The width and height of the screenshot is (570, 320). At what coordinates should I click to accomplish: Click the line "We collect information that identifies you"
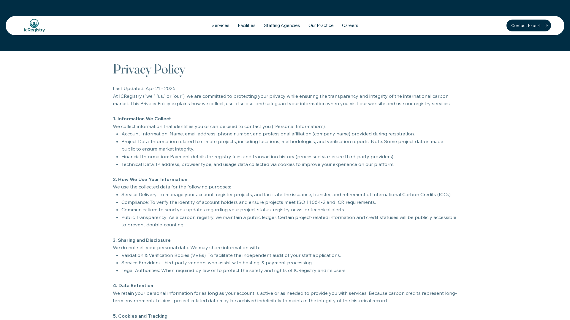pos(219,127)
